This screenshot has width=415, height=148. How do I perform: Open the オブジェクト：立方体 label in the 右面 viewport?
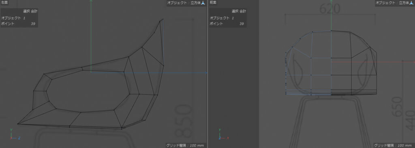[x=184, y=3]
